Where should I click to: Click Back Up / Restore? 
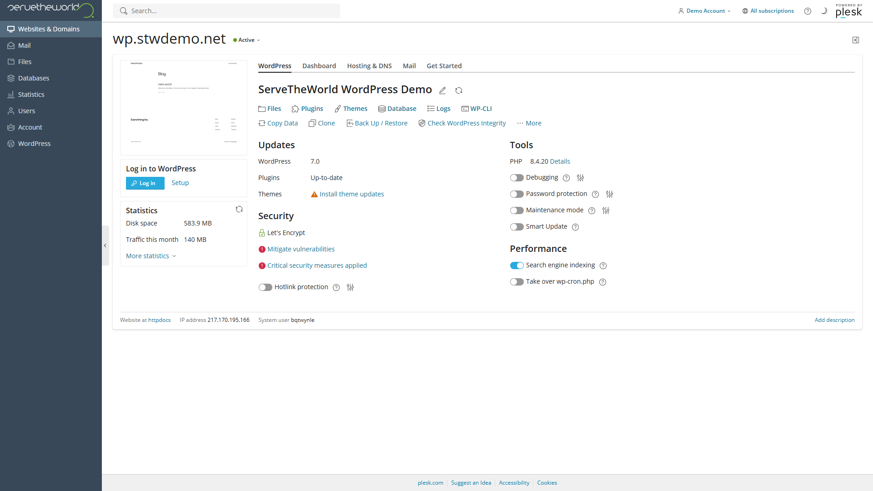(x=377, y=123)
